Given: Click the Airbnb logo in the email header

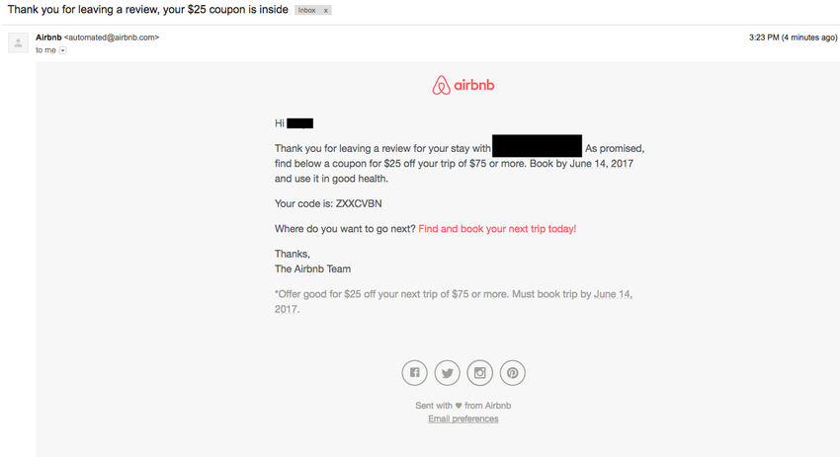Looking at the screenshot, I should pyautogui.click(x=463, y=85).
